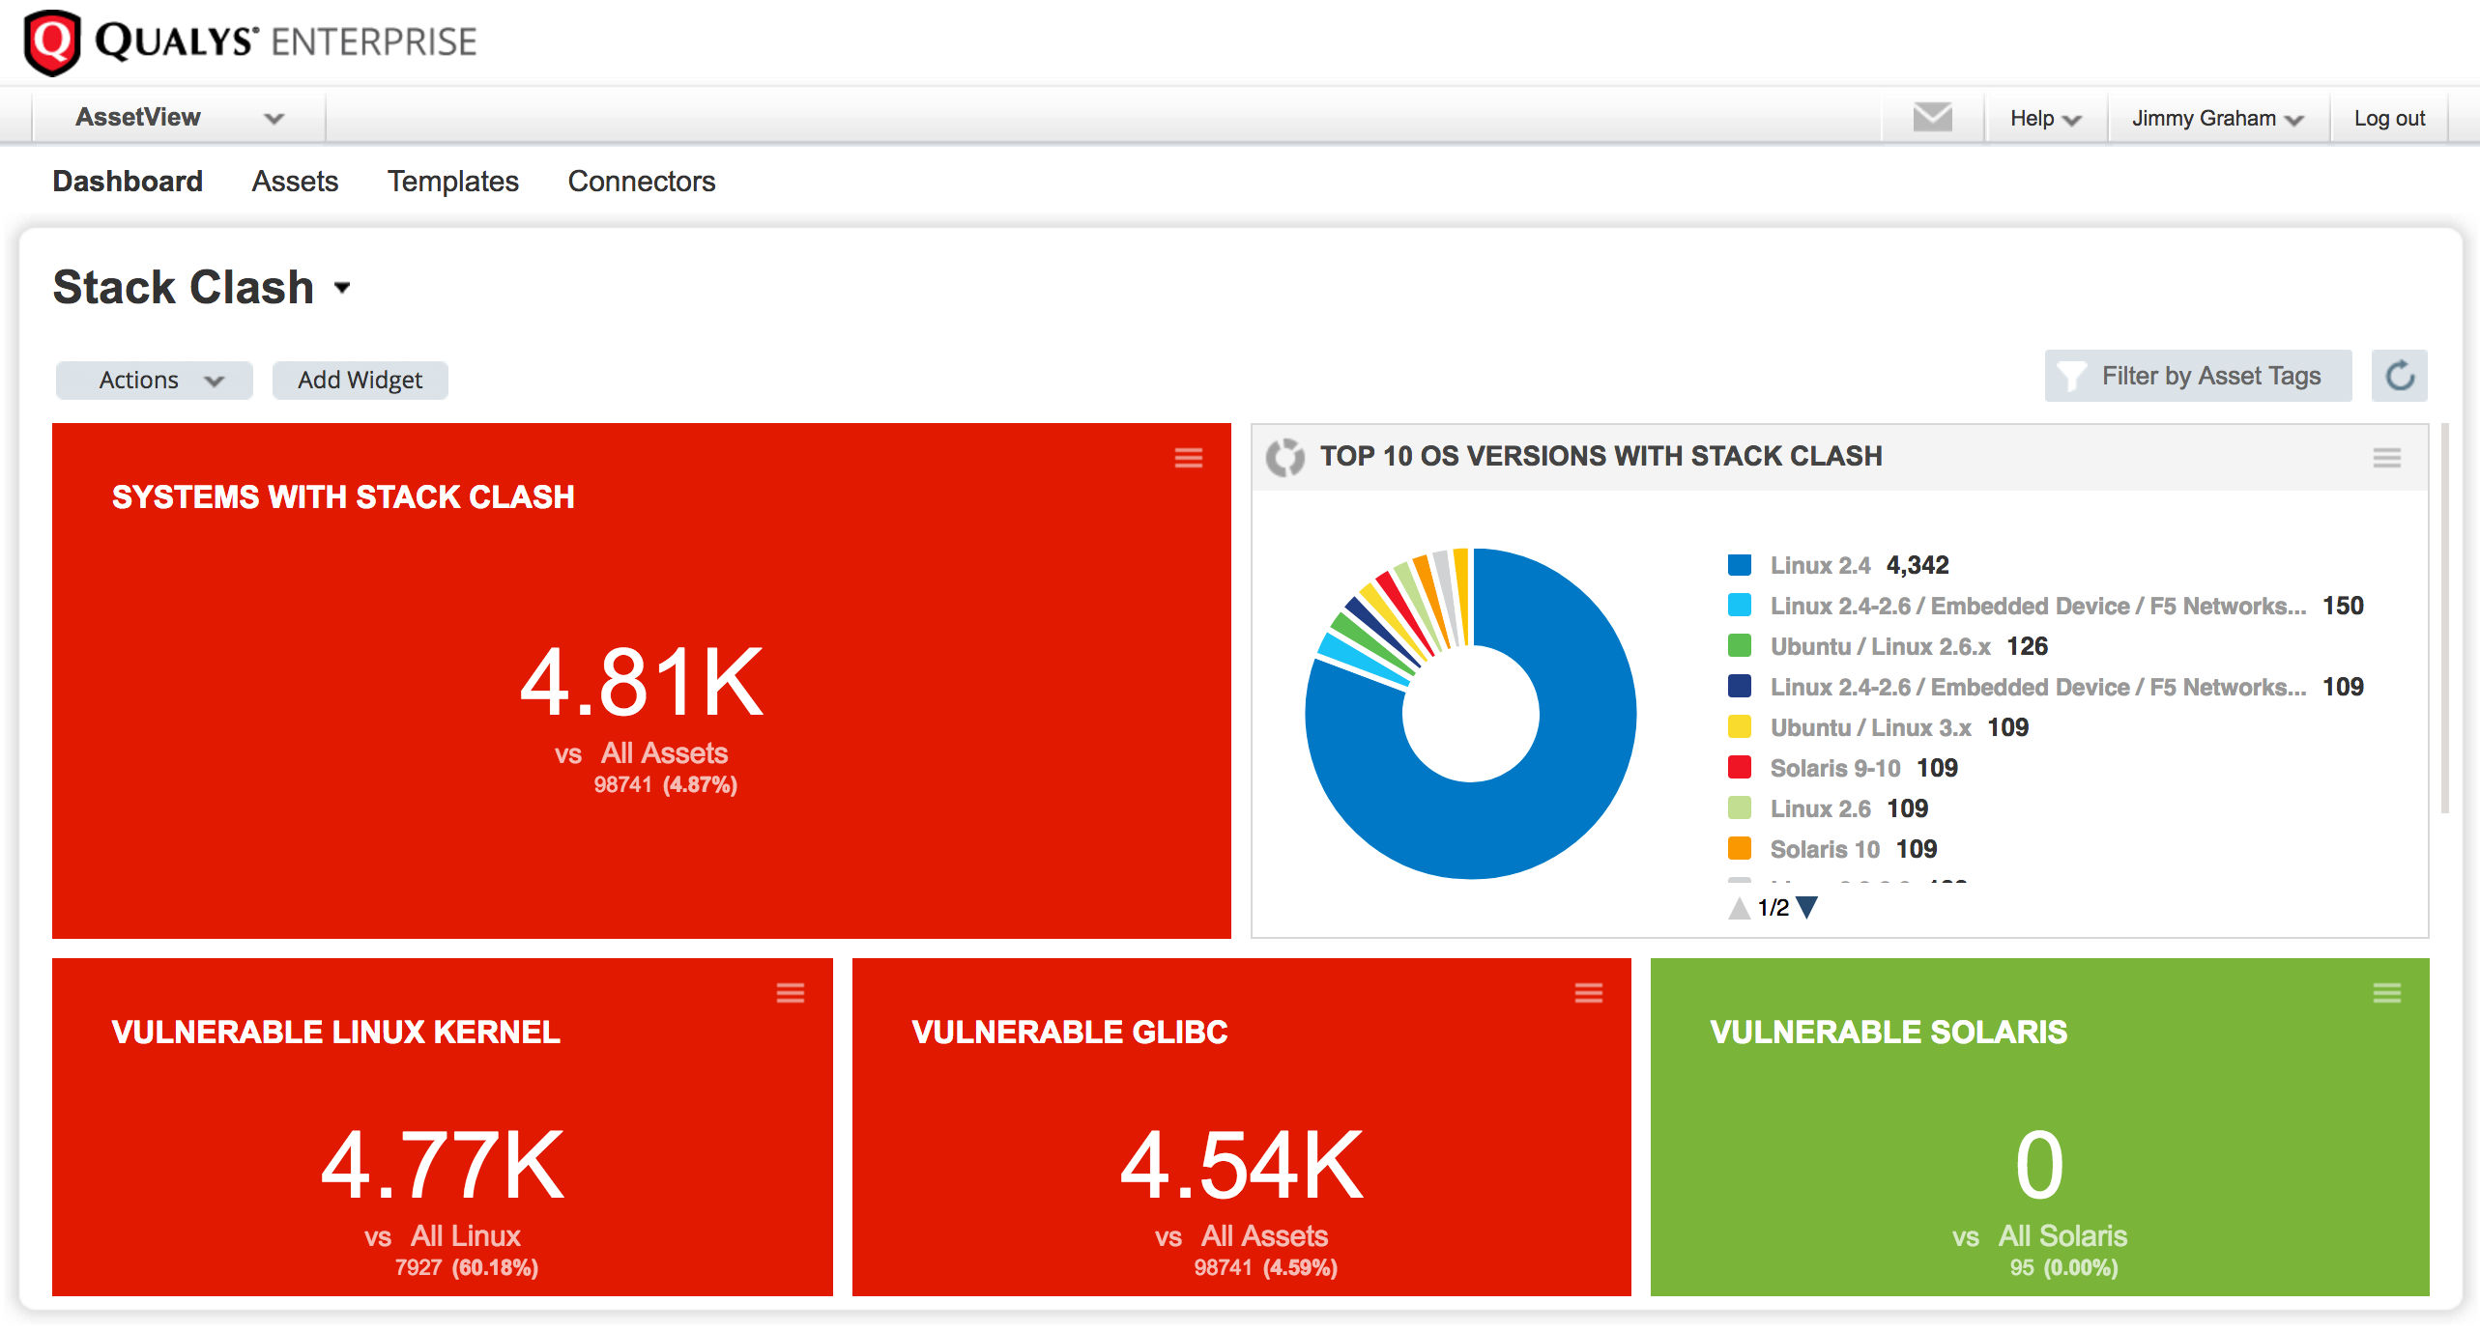Image resolution: width=2480 pixels, height=1331 pixels.
Task: Switch to the Assets tab
Action: (x=295, y=181)
